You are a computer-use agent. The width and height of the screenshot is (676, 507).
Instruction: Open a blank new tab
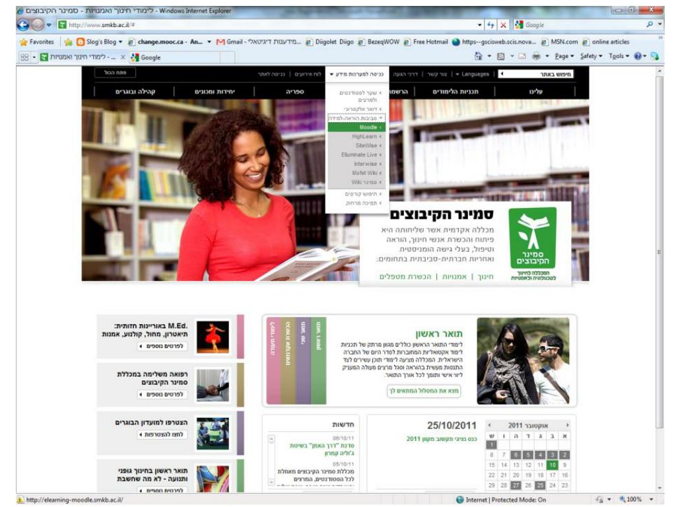[x=227, y=57]
